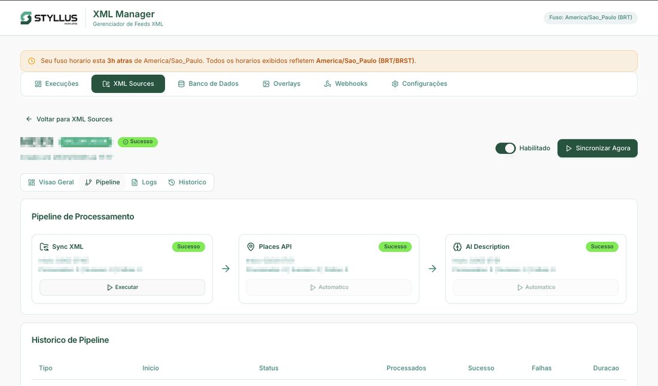Click the Styllus logo
The width and height of the screenshot is (658, 386).
coord(48,17)
